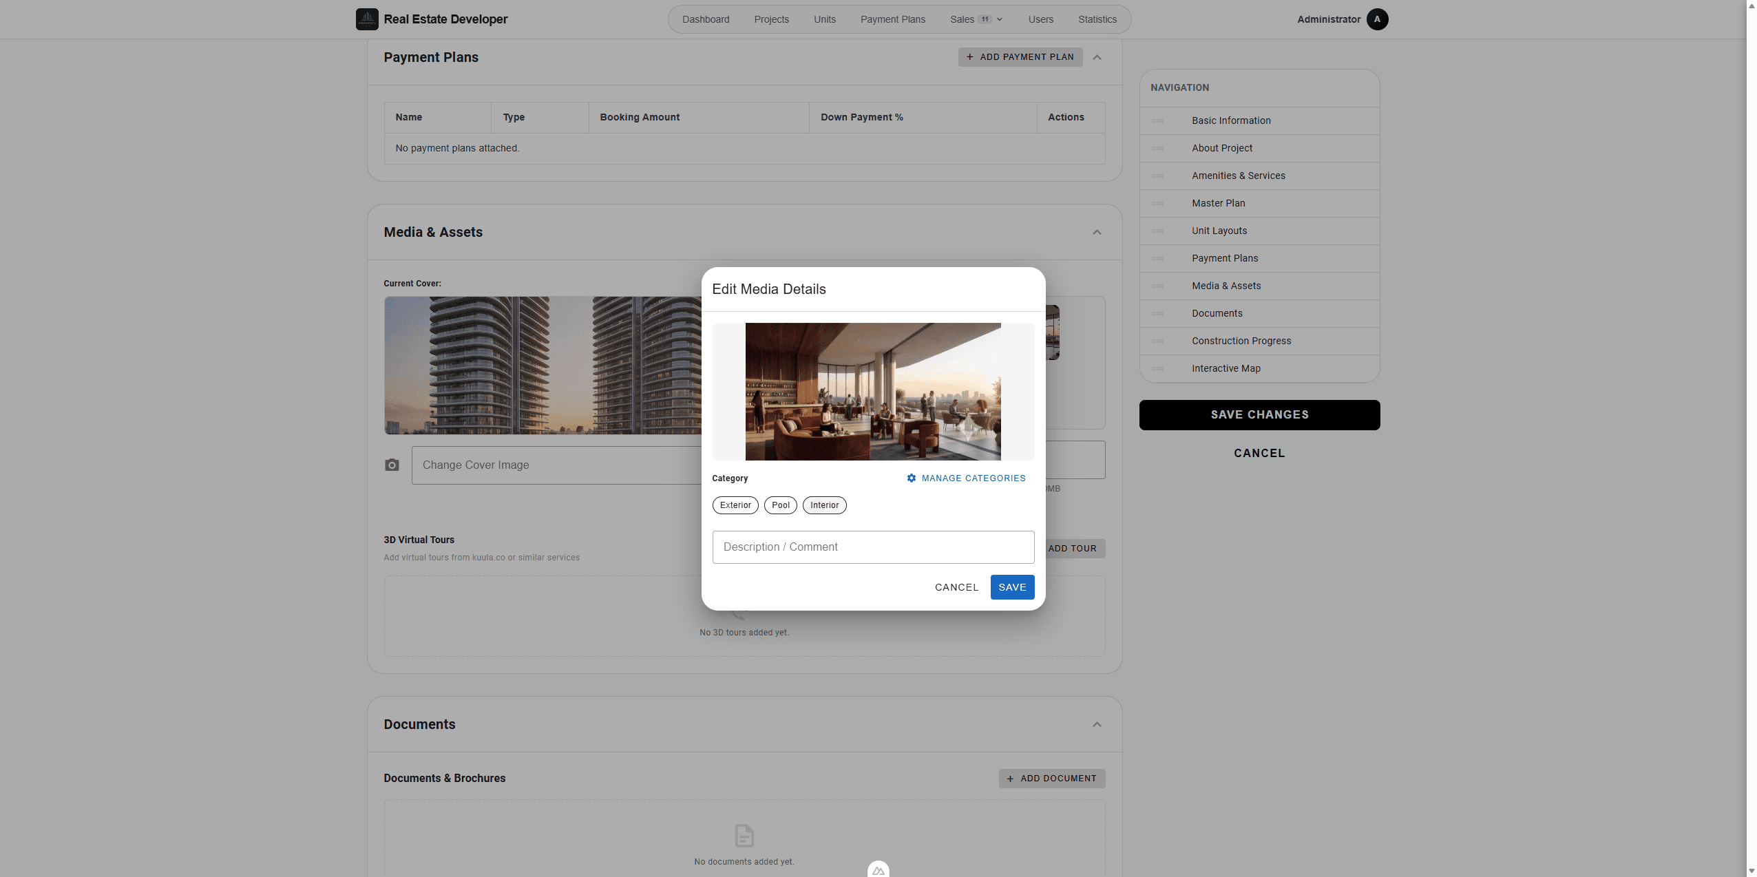Click the current cover image of towers
The height and width of the screenshot is (877, 1757).
click(543, 366)
